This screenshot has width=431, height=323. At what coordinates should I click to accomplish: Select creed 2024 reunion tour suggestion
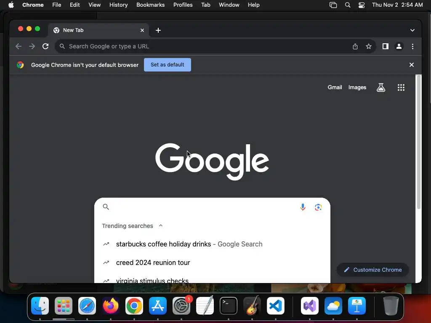(x=212, y=262)
